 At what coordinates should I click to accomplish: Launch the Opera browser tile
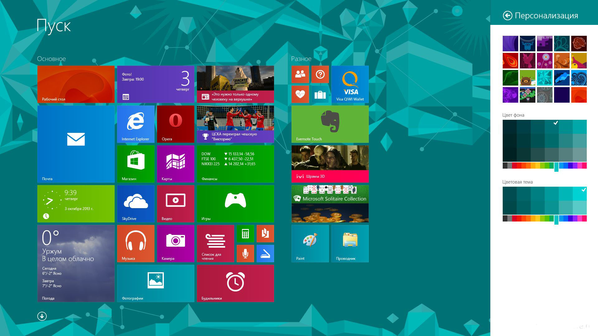coord(175,124)
